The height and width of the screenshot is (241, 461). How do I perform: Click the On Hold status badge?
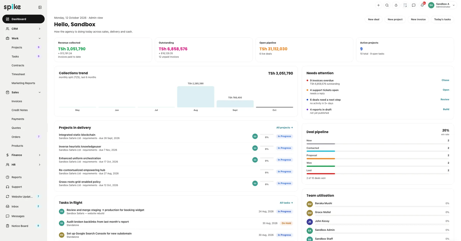286,223
